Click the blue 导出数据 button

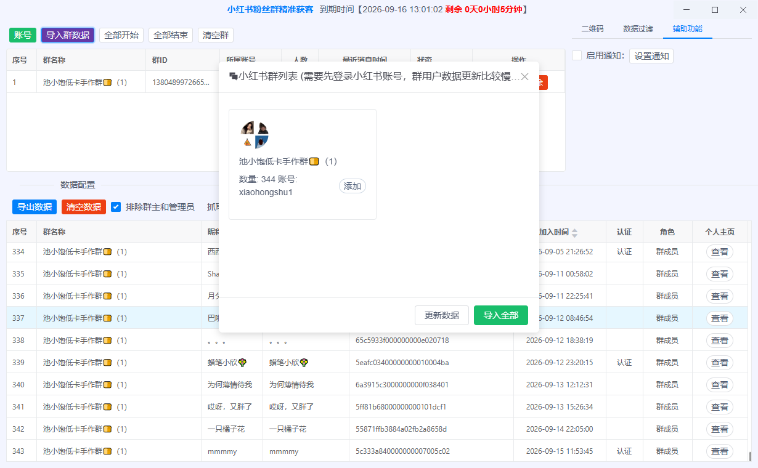tap(35, 207)
